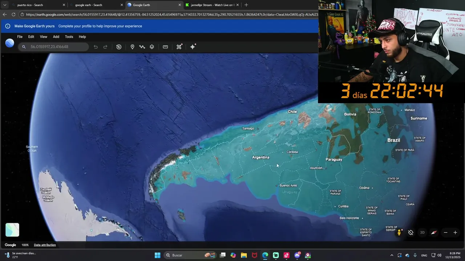465x261 pixels.
Task: Open the Tools menu
Action: [69, 37]
